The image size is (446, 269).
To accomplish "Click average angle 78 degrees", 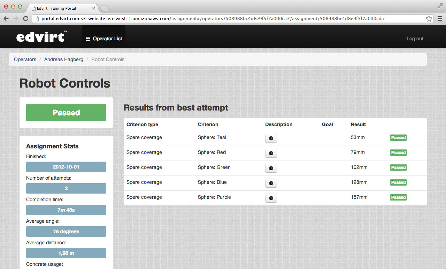I will click(x=66, y=231).
